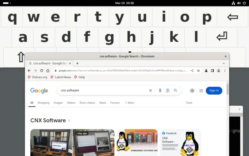Switch to the Forums tab
249x156 pixels.
(115, 103)
